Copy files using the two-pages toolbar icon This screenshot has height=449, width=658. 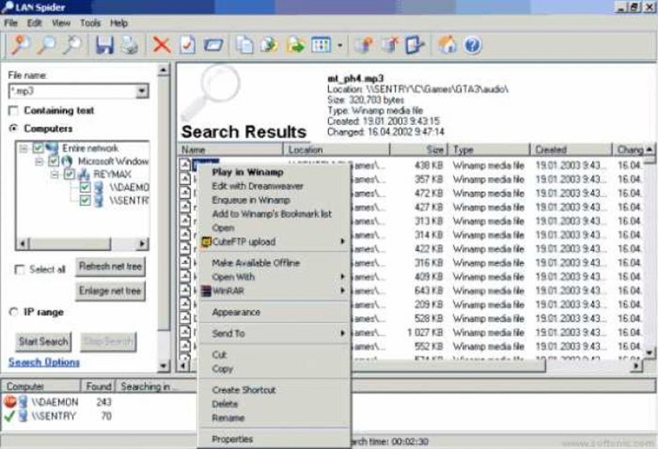[244, 45]
